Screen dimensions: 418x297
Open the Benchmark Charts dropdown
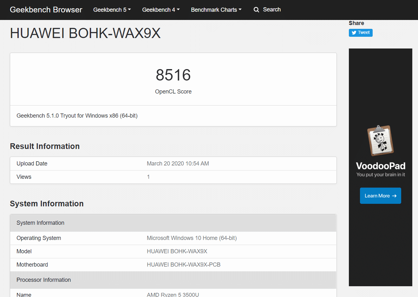(216, 10)
